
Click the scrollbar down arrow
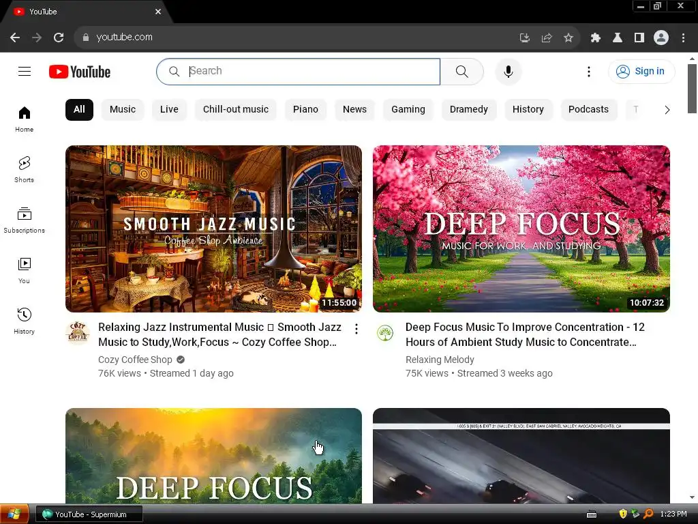(692, 497)
